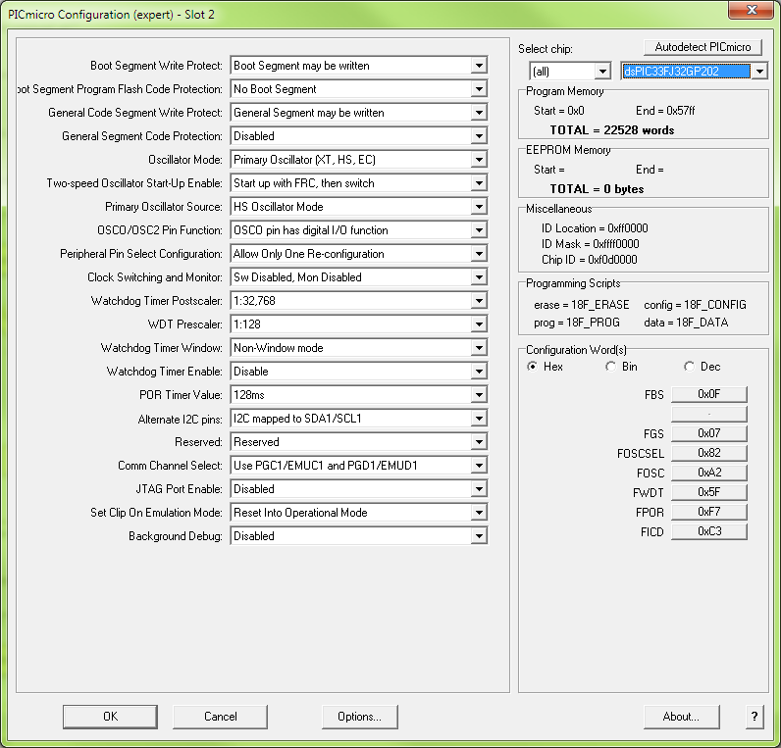Expand Two-speed Oscillator Start-Up Enable dropdown
The width and height of the screenshot is (781, 748).
click(x=479, y=183)
